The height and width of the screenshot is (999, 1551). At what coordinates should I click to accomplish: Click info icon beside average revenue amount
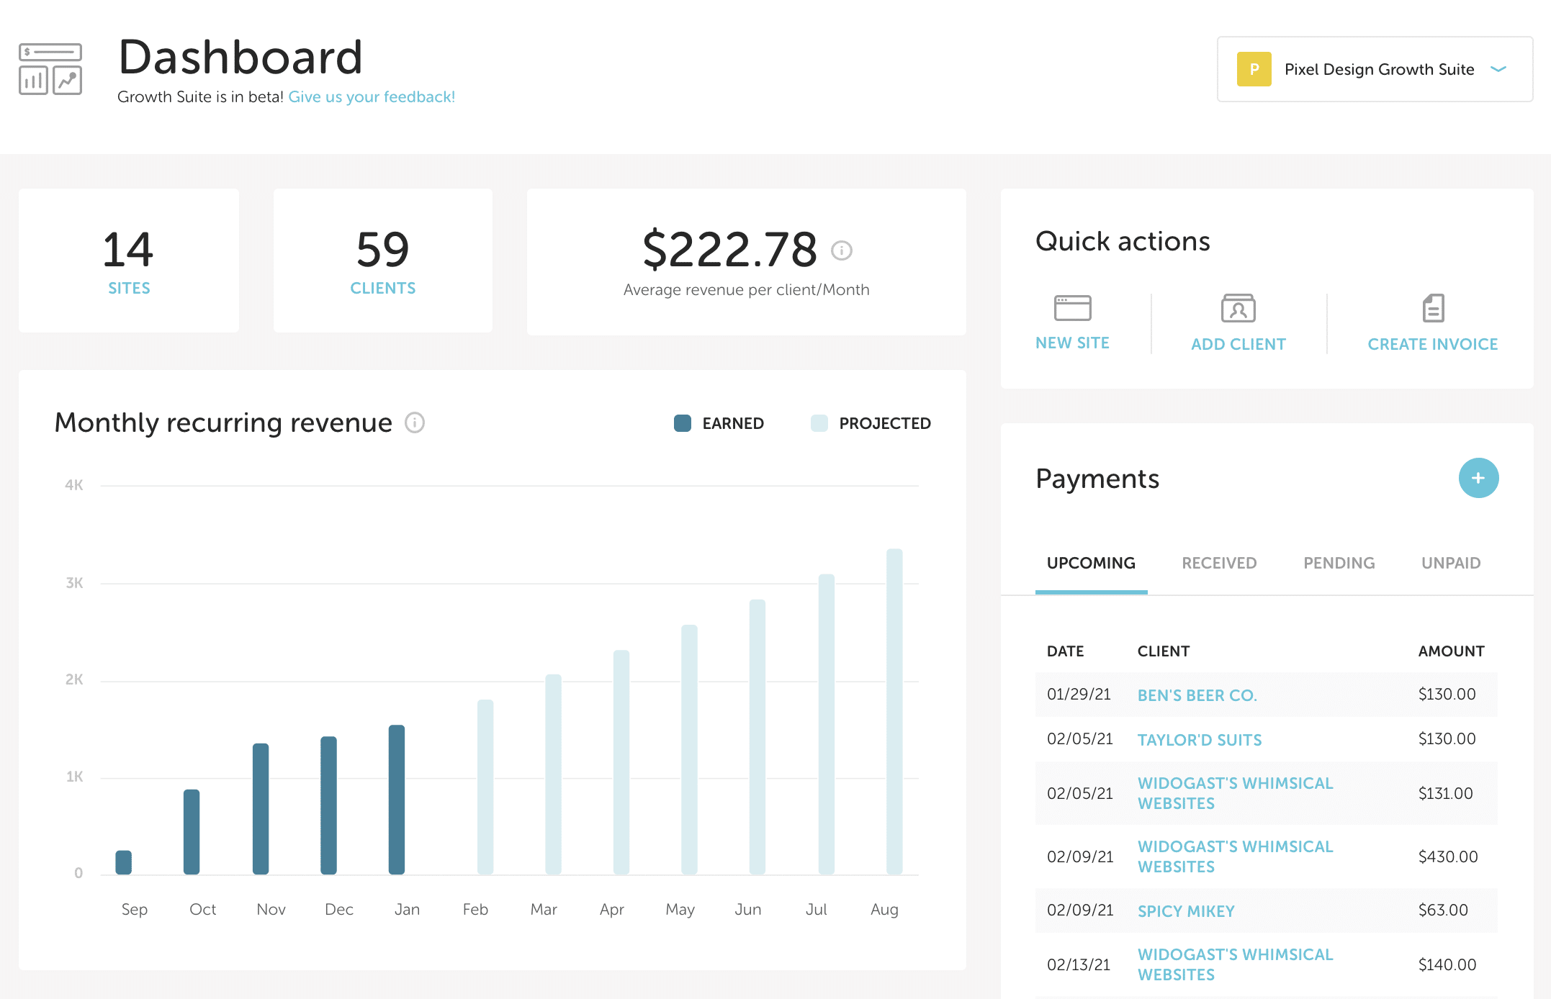click(841, 250)
